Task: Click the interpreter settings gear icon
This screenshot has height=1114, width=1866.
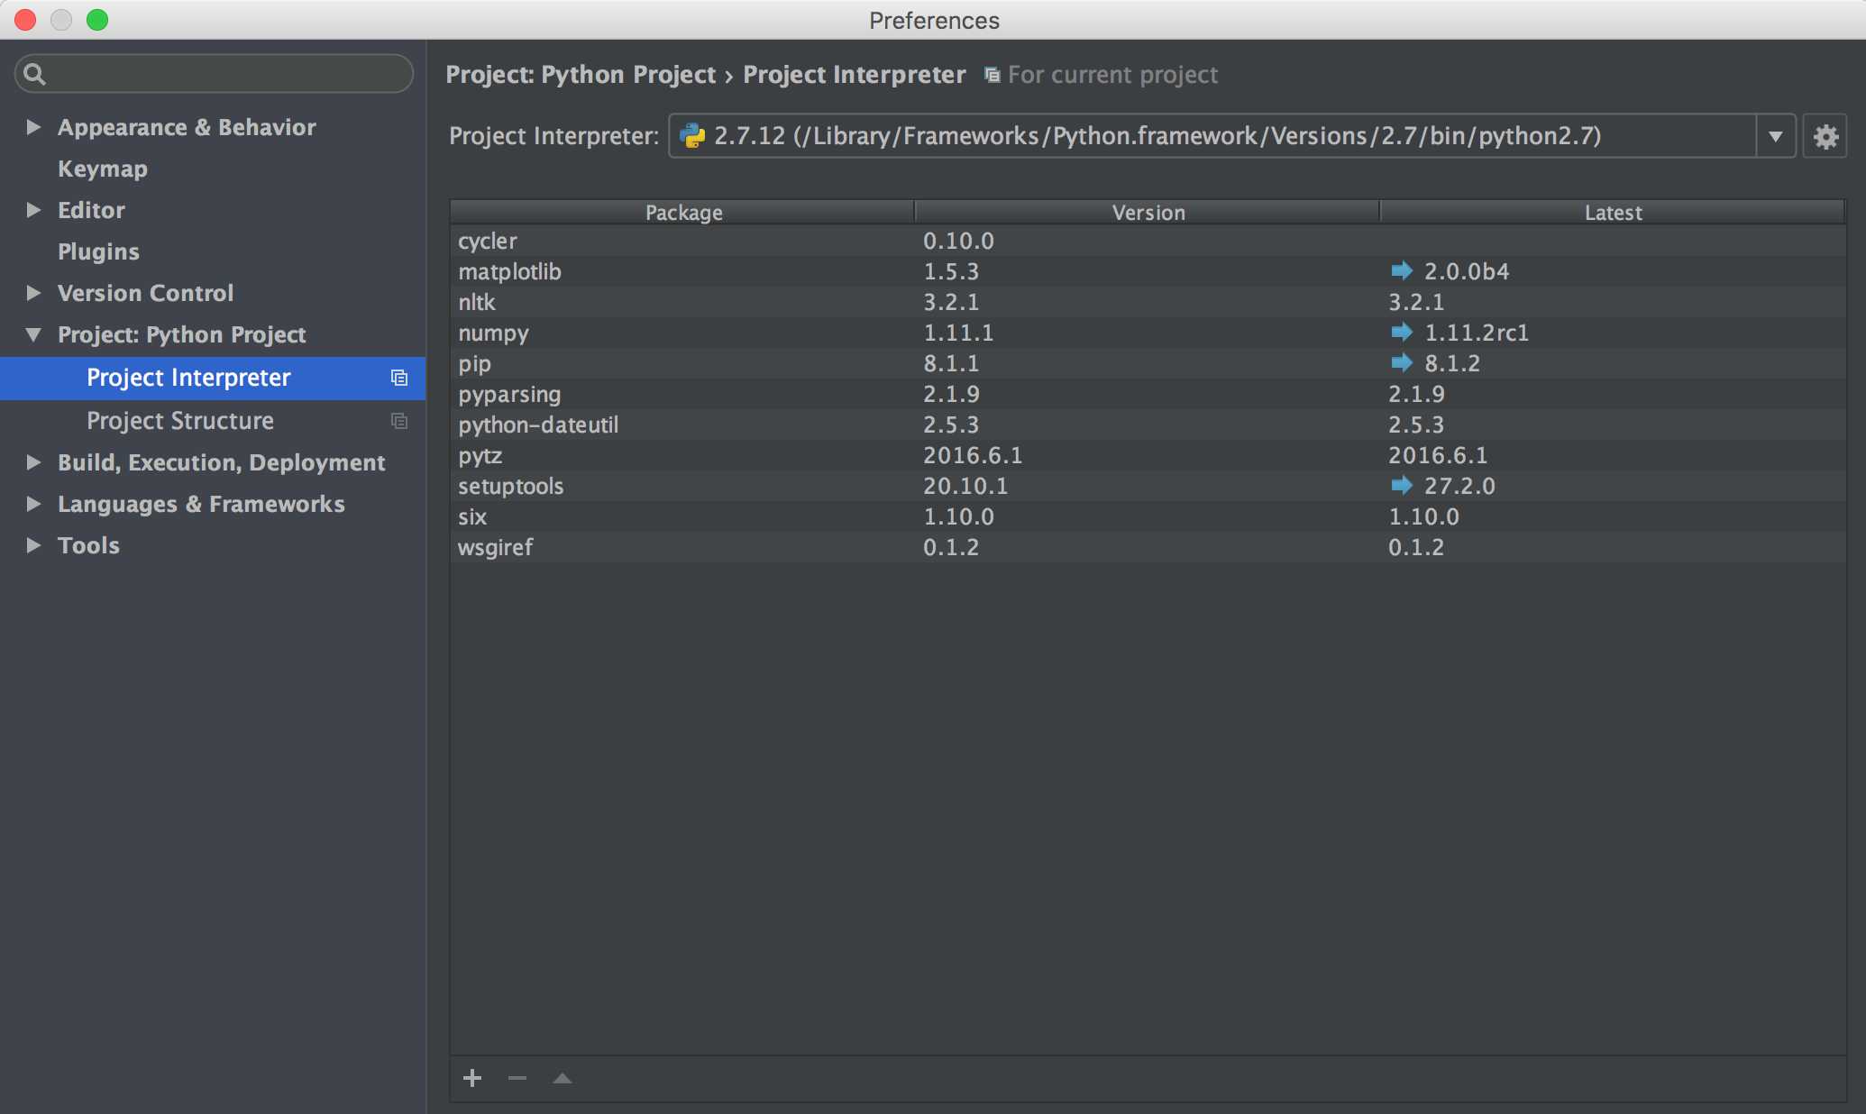Action: pos(1825,136)
